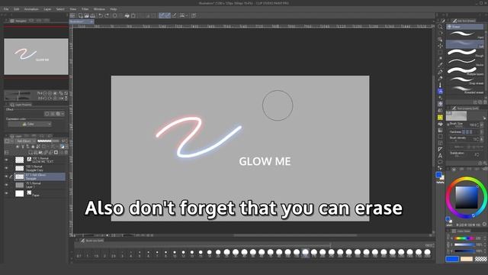The height and width of the screenshot is (275, 488).
Task: Adjust the layer opacity slider
Action: [48, 141]
